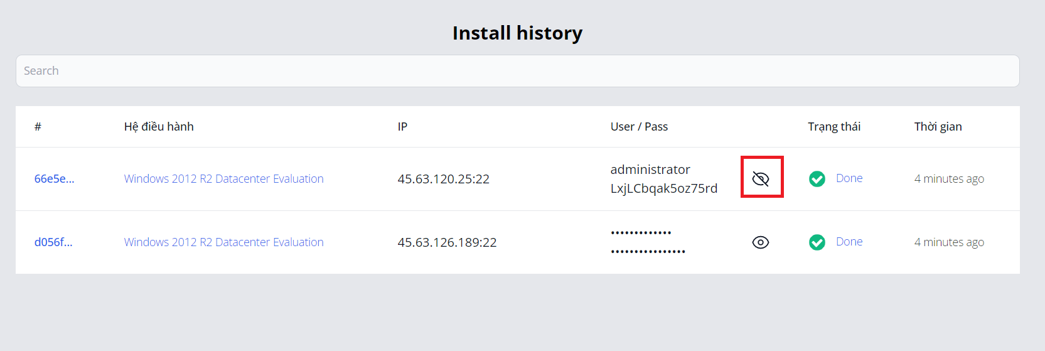Click the Done status in second row
The height and width of the screenshot is (351, 1045).
tap(849, 242)
